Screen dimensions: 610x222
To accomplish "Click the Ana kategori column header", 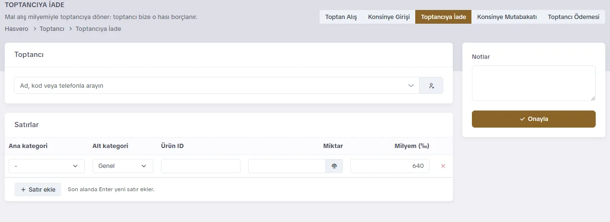I will tap(28, 146).
